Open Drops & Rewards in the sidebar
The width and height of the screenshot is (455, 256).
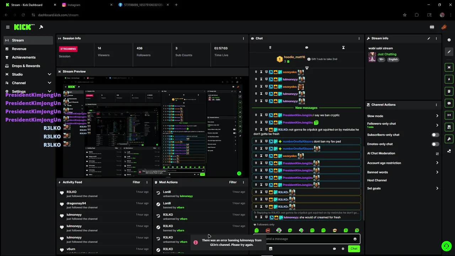(29, 66)
